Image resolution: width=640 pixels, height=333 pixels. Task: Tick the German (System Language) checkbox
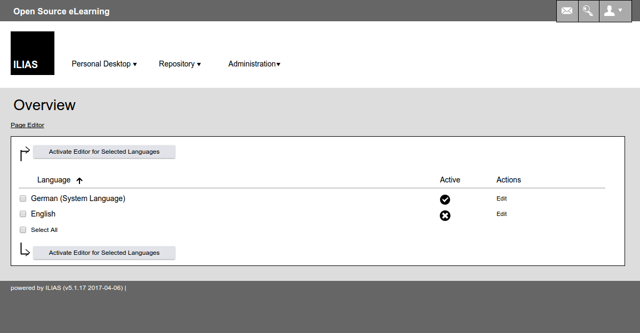point(23,198)
